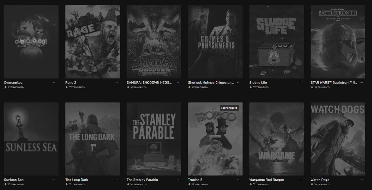Image resolution: width=372 pixels, height=190 pixels.
Task: Open the three-dot menu for The Long Dark
Action: 116,180
